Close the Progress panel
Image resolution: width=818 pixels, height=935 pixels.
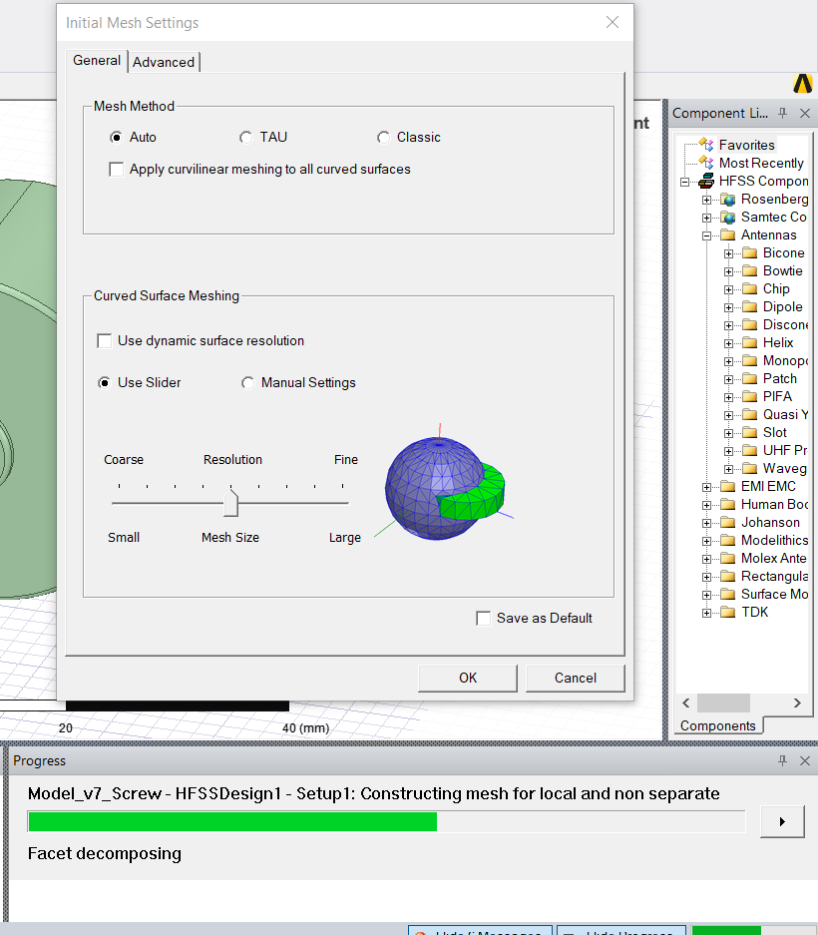coord(805,760)
